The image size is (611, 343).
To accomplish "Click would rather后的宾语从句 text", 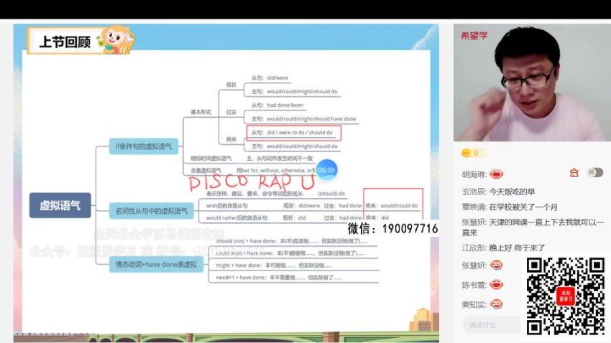I will [236, 217].
